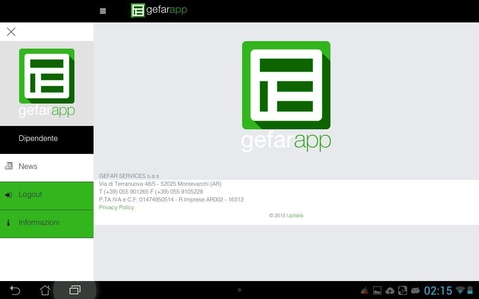
Task: Click the address line 'Via di Terranuova 48/5'
Action: 160,184
